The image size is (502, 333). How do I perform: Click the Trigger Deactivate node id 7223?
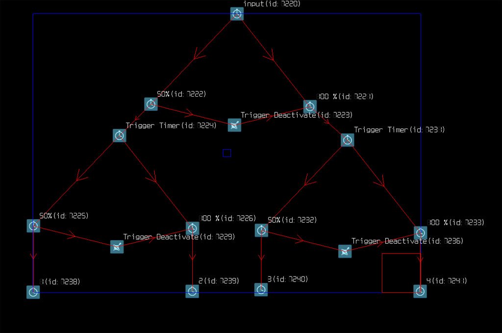(234, 125)
